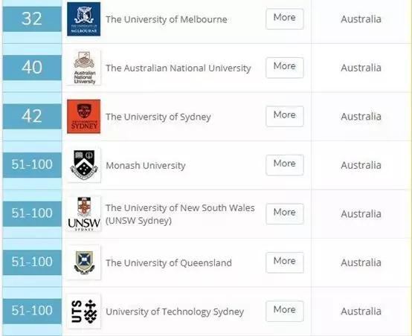Open More for University of Technology Sydney
412x336 pixels.
[x=285, y=311]
